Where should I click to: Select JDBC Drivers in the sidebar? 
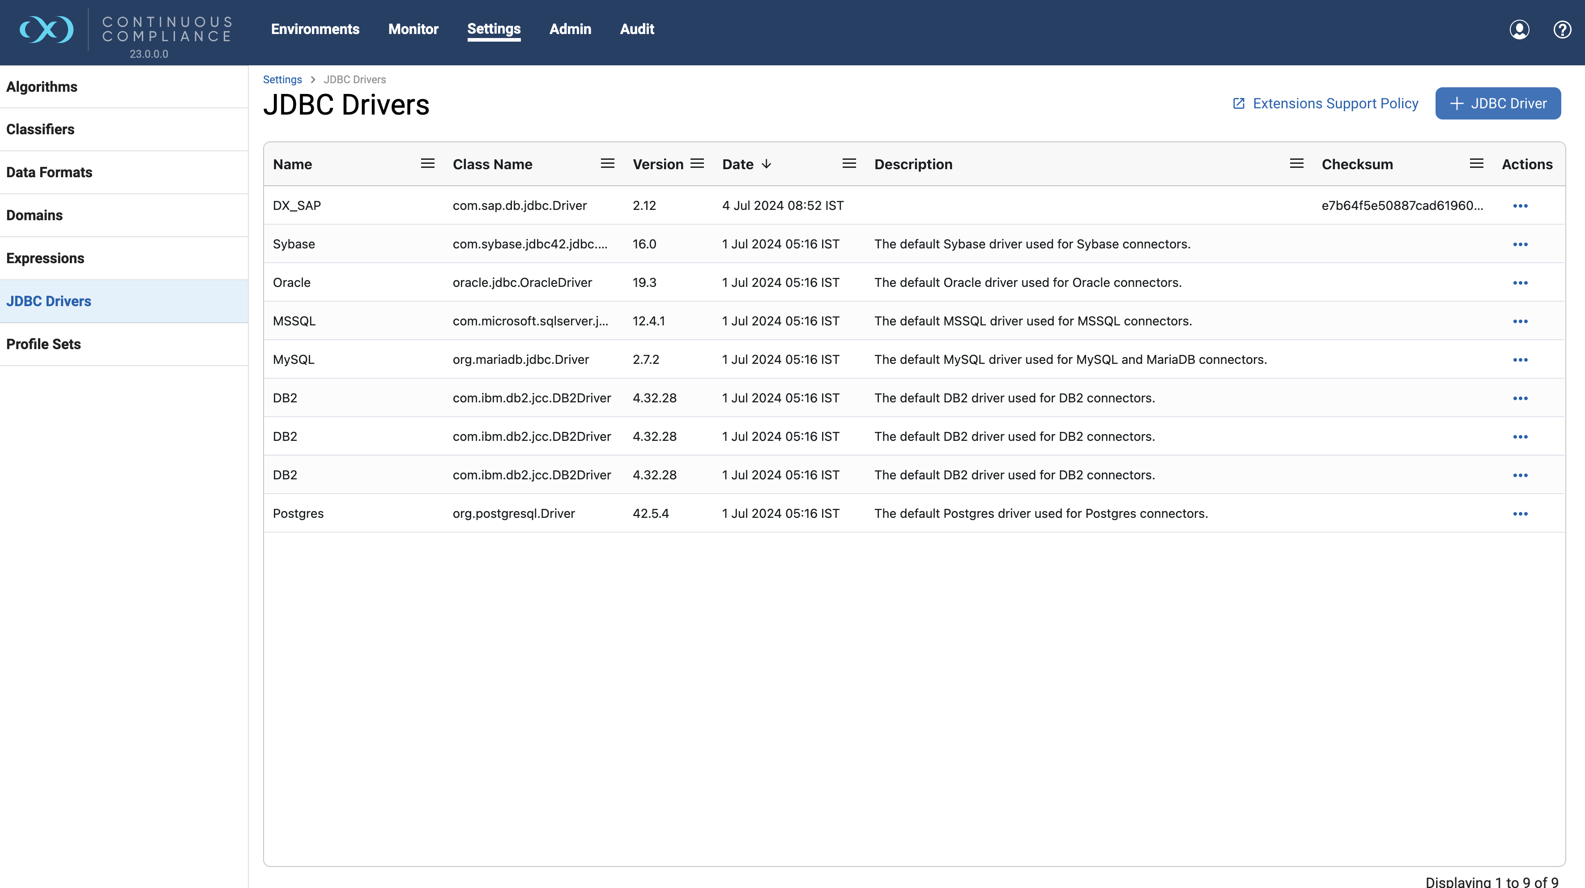[x=124, y=301]
